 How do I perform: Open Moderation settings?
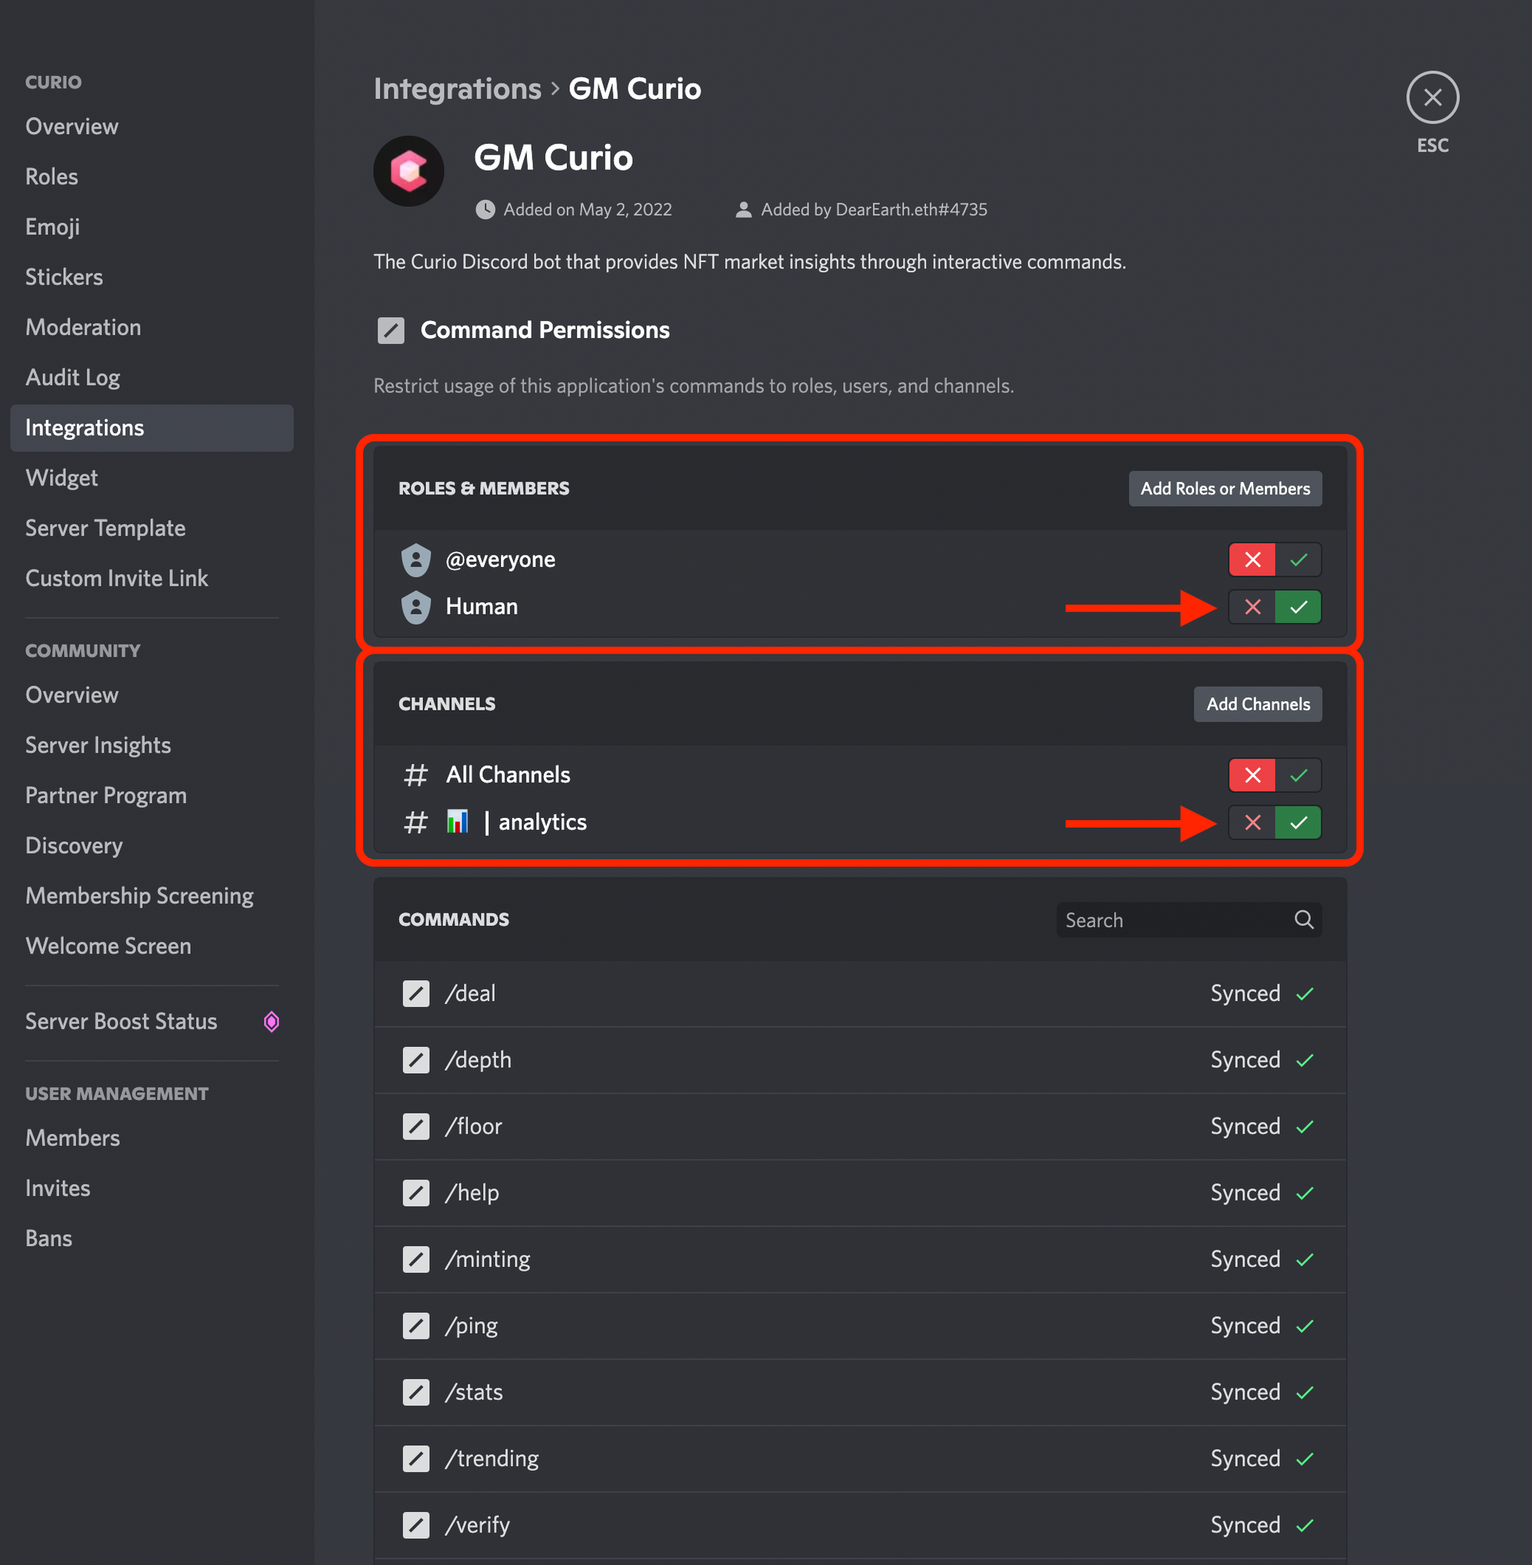[152, 326]
